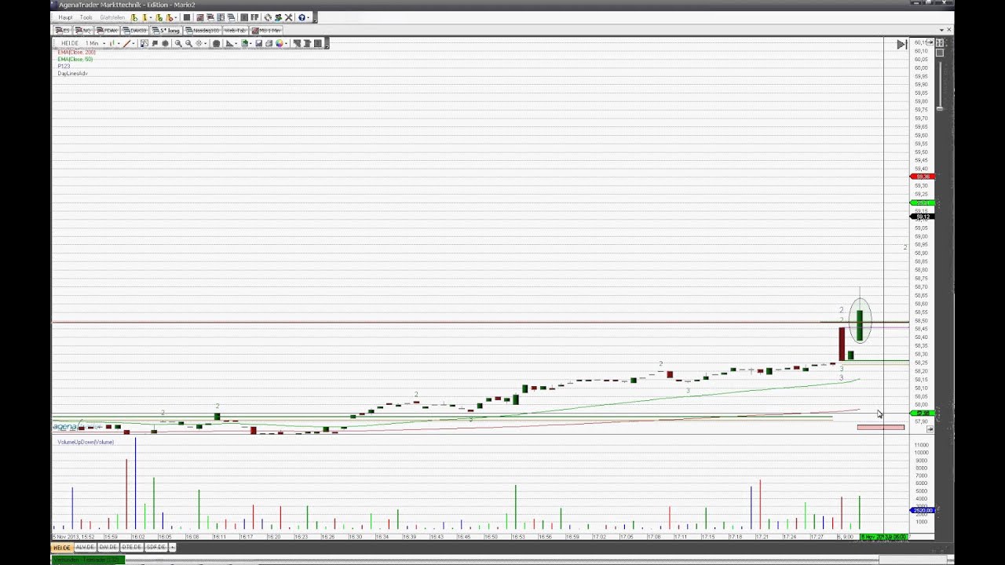
Task: Switch to the FDAX workspace tab
Action: (107, 30)
